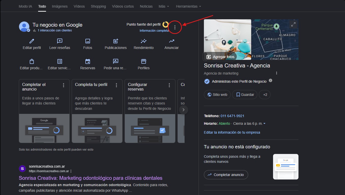Switch to Vídeos cortos tab

(x=123, y=6)
